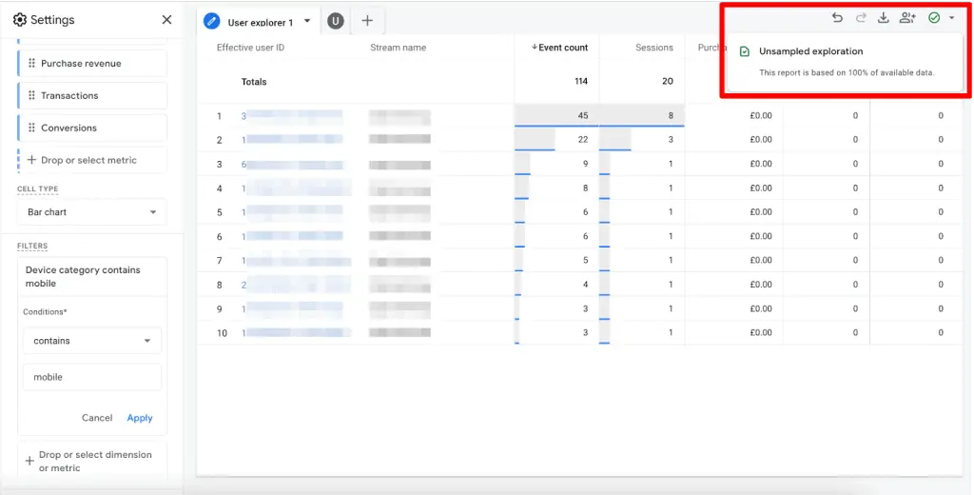Click the redo arrow icon
The height and width of the screenshot is (495, 974).
click(x=861, y=18)
